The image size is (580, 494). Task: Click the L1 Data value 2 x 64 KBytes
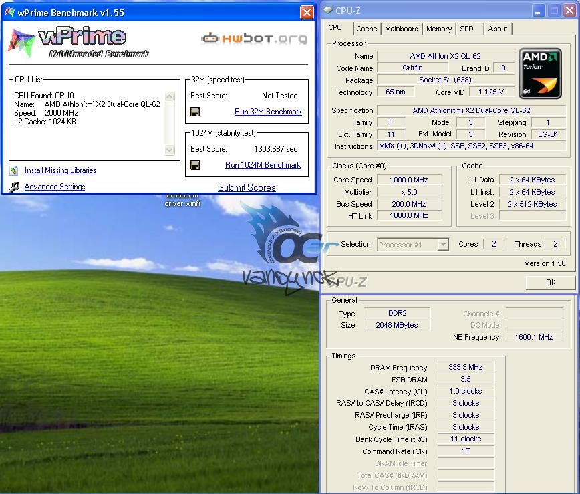[532, 180]
